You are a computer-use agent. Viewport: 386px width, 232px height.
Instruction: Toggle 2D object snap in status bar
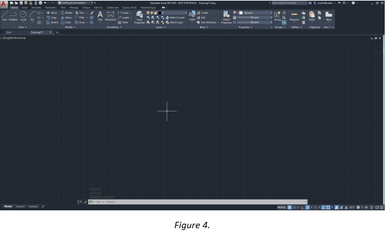click(328, 207)
